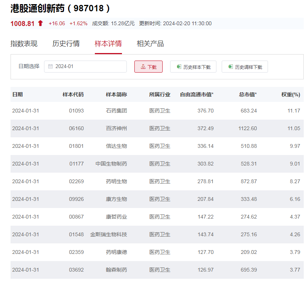Image resolution: width=306 pixels, height=281 pixels.
Task: Click free-float value 207.84
Action: pyautogui.click(x=206, y=199)
